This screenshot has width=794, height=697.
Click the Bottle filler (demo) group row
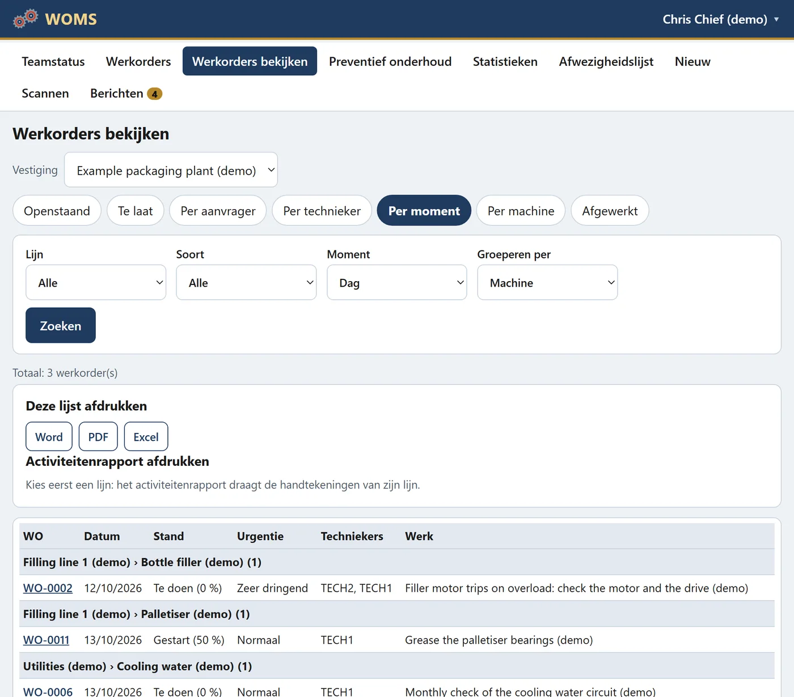pos(397,562)
